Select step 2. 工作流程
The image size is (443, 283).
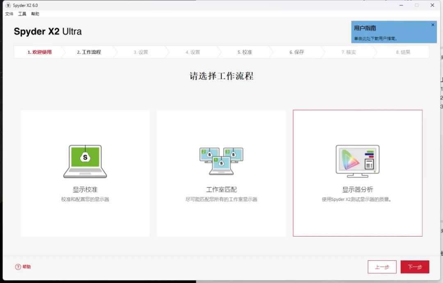[89, 52]
